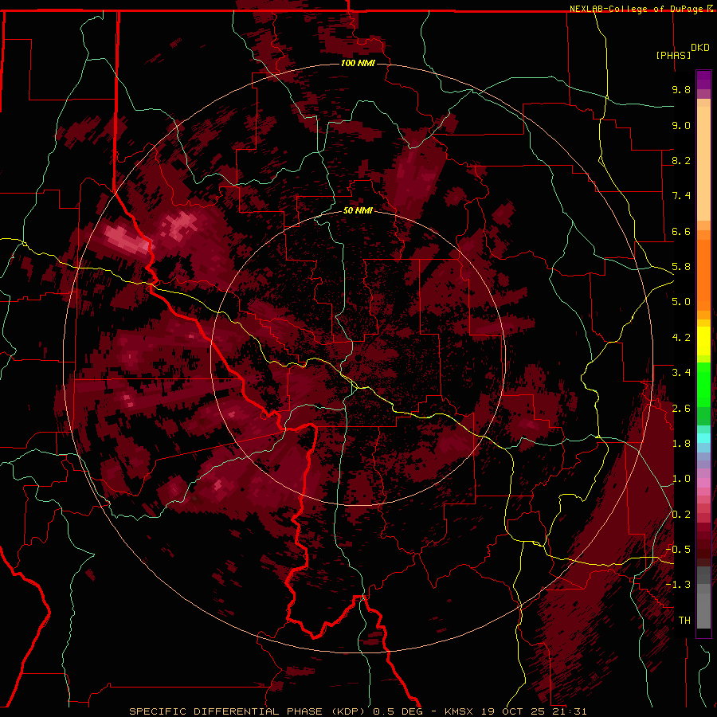Pick the bright green segment of the color bar

pyautogui.click(x=703, y=384)
